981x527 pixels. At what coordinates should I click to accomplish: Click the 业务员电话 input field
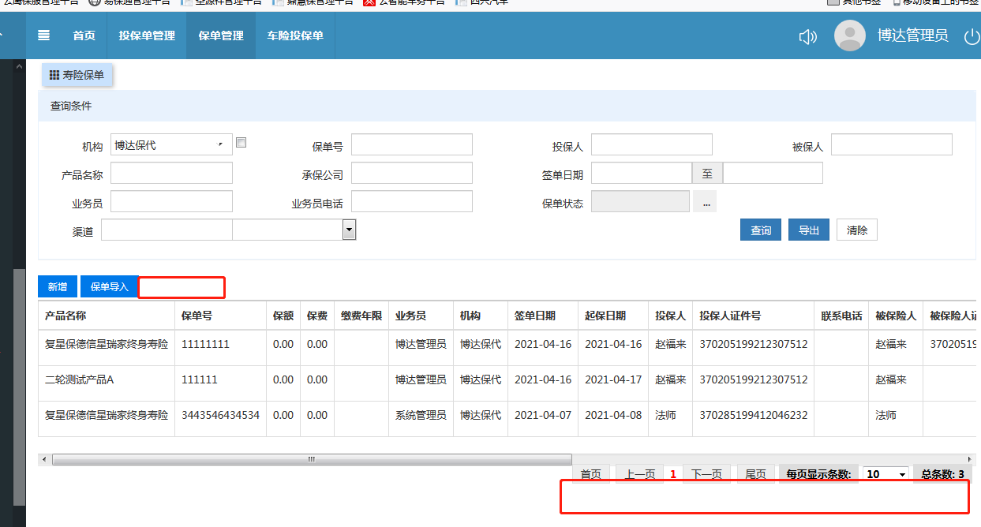[x=412, y=201]
